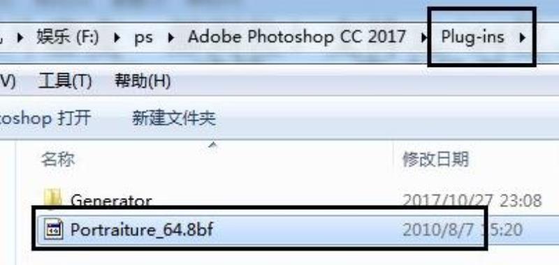Click the sort arrow above 名称 column
Image resolution: width=559 pixels, height=265 pixels.
(212, 145)
